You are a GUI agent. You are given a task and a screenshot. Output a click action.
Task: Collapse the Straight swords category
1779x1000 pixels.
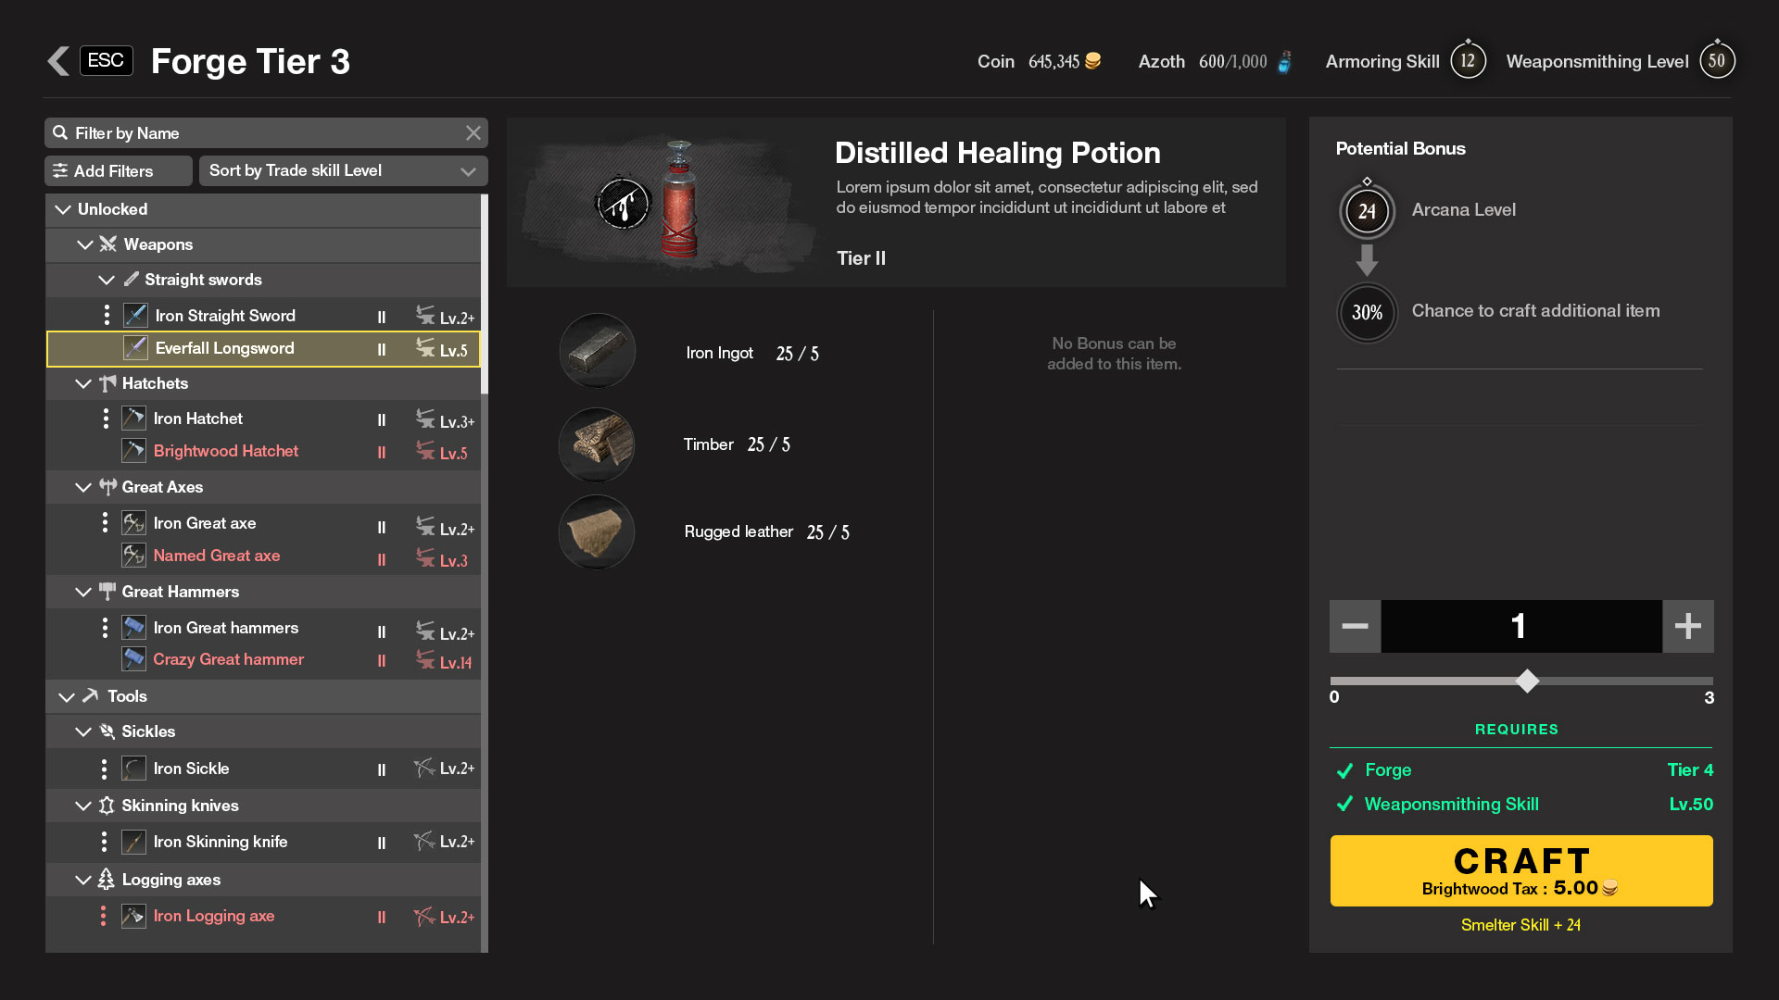pos(107,280)
